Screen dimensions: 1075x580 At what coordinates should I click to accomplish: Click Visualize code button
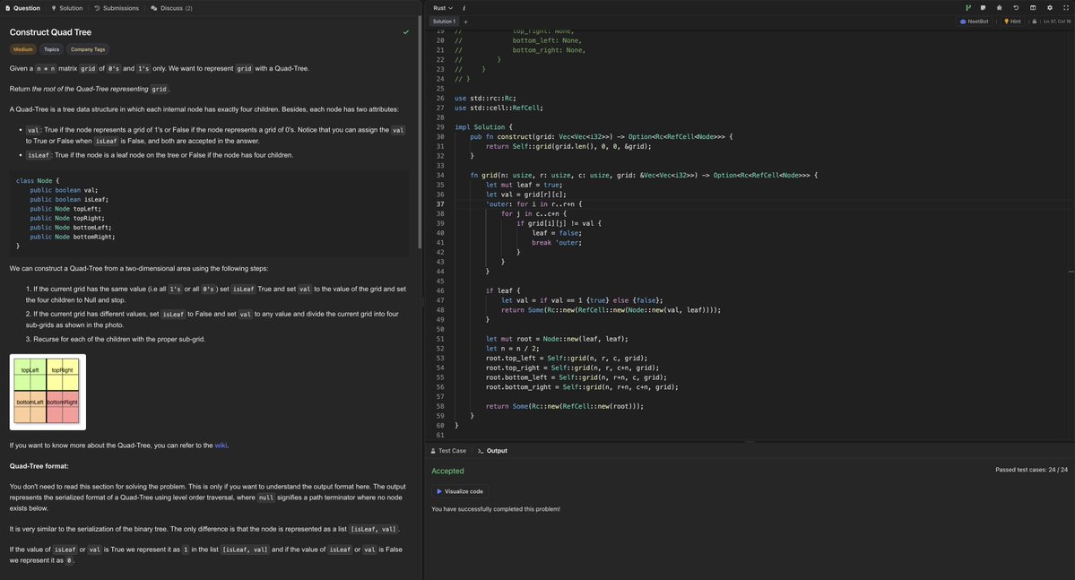pyautogui.click(x=459, y=491)
